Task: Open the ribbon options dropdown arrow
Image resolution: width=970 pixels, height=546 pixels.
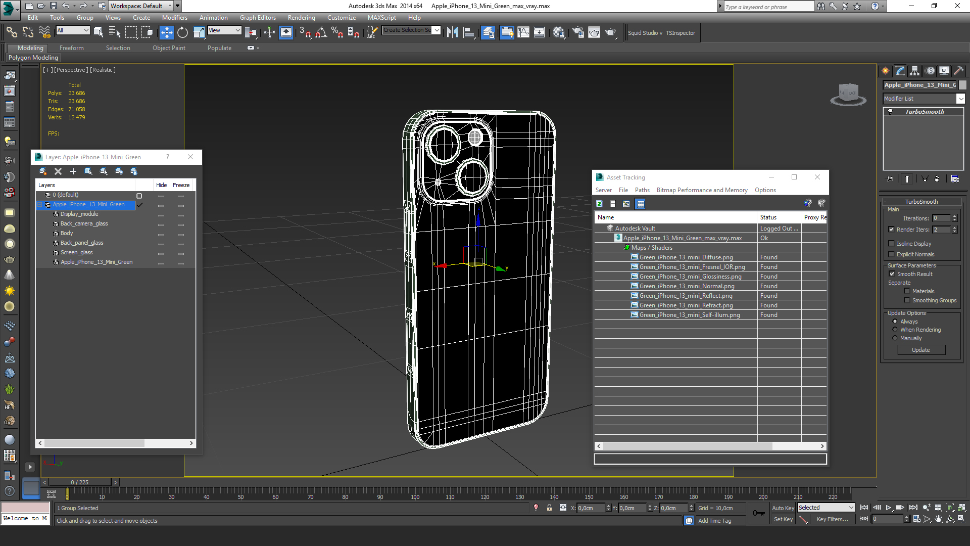Action: (x=258, y=48)
